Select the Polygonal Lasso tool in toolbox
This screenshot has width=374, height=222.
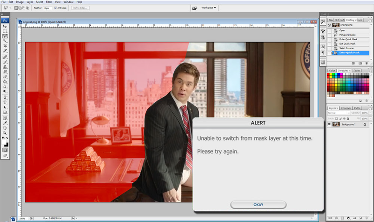pyautogui.click(x=5, y=36)
